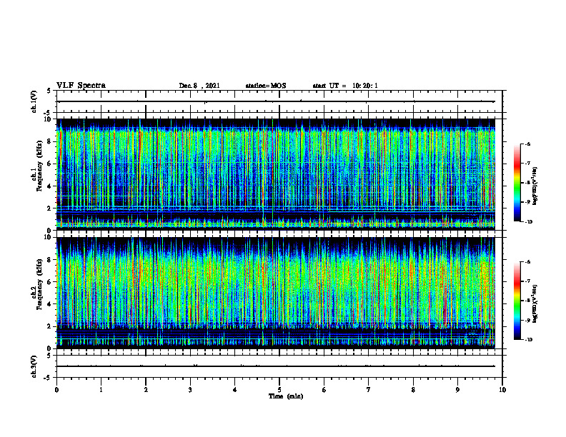Click the 'ch.3(V)' axis label
The height and width of the screenshot is (437, 566).
coord(34,367)
